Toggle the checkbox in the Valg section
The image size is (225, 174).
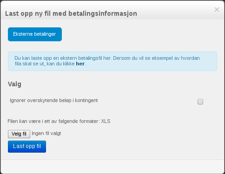(x=200, y=102)
